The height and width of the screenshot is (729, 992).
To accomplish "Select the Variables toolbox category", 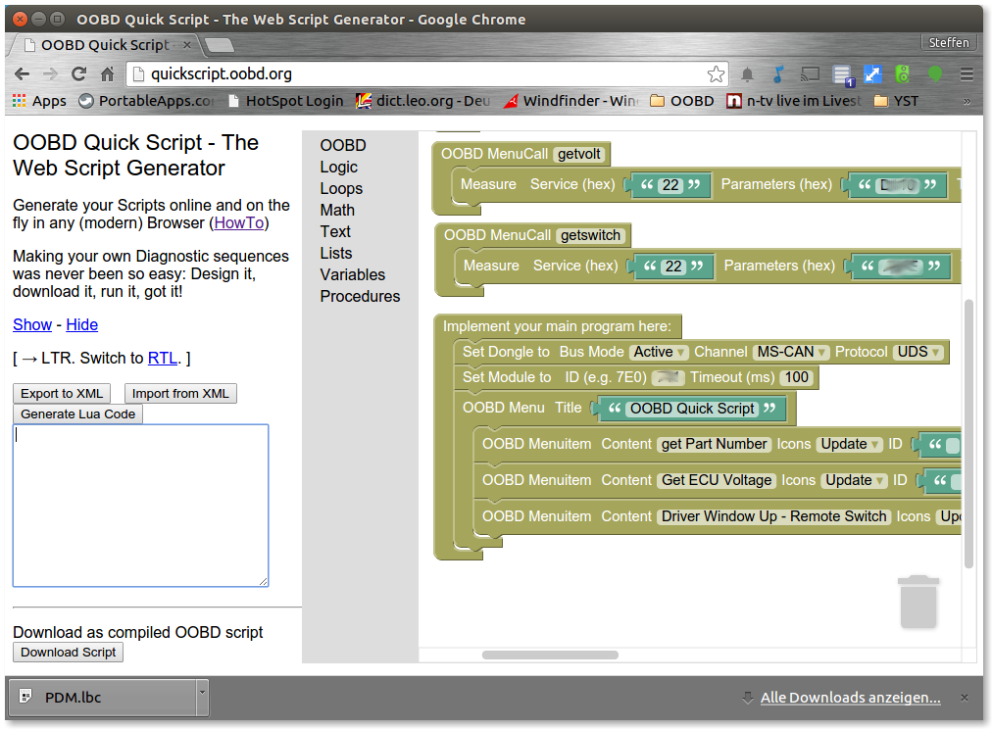I will pos(352,274).
